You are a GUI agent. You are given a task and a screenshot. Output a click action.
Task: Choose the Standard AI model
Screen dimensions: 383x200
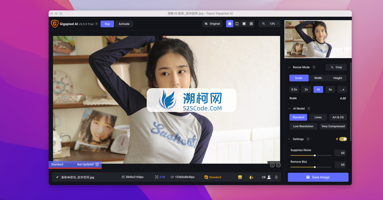coord(298,117)
